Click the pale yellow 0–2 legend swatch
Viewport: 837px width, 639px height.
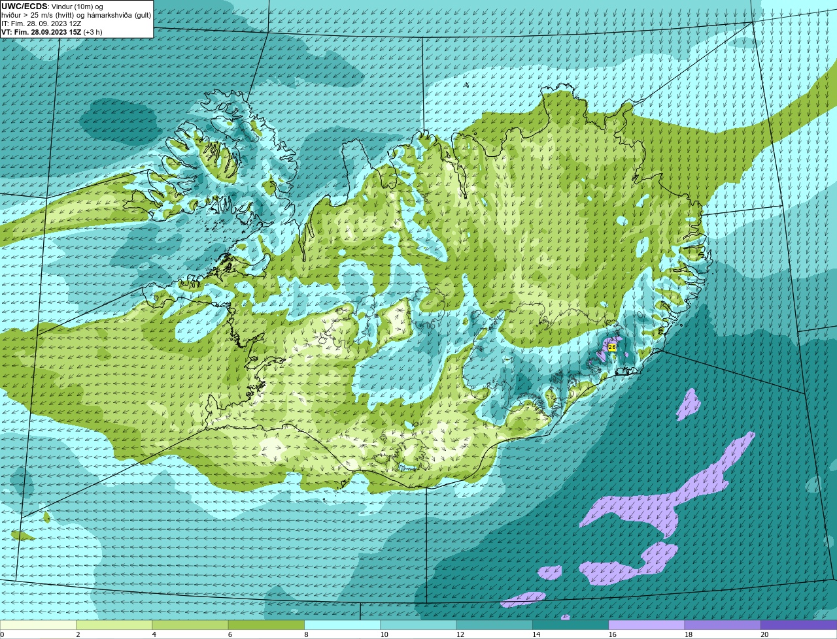tap(39, 625)
